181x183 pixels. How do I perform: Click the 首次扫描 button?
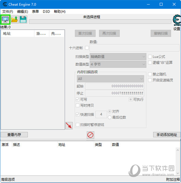[85, 33]
